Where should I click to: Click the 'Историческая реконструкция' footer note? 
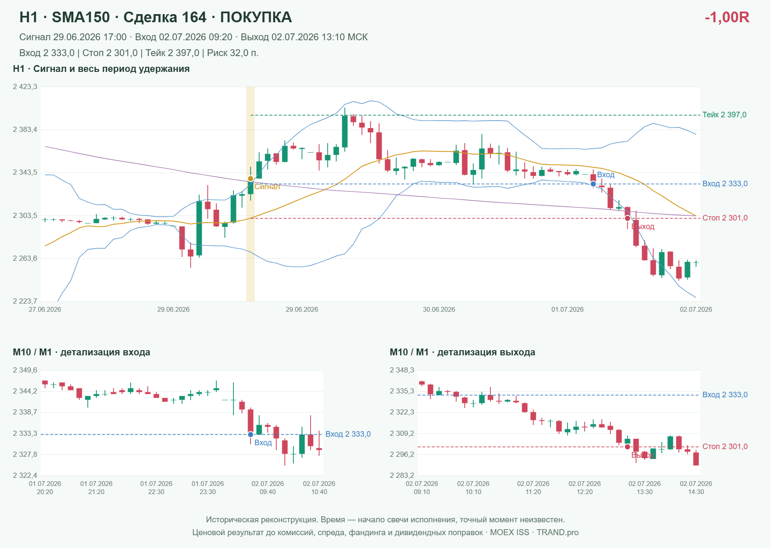(x=385, y=520)
